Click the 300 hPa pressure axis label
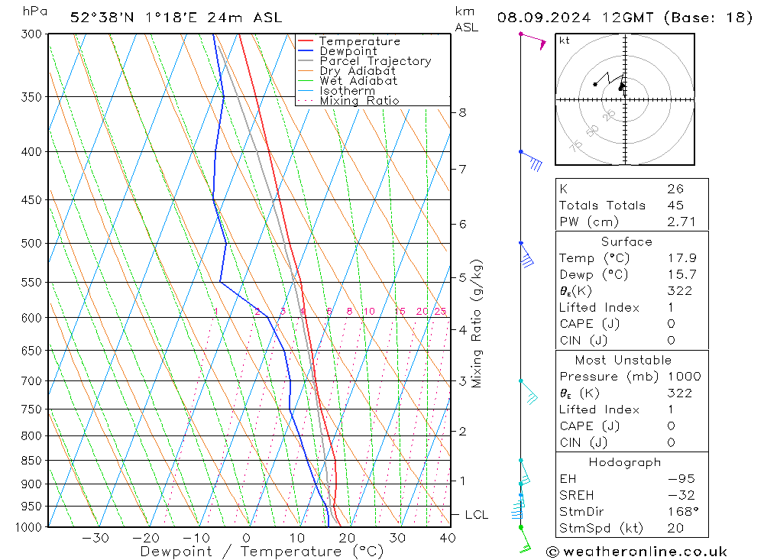The height and width of the screenshot is (560, 764). 31,34
